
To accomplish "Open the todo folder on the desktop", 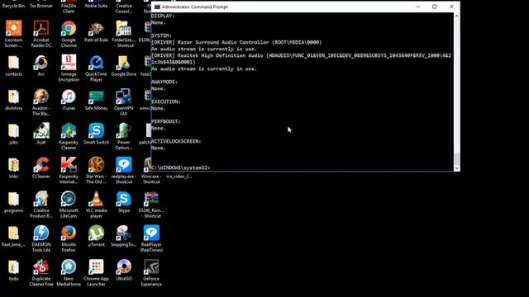I will point(13,267).
